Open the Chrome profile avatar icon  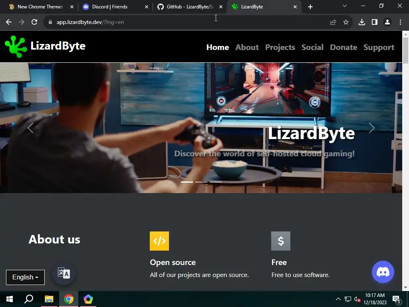[x=387, y=22]
